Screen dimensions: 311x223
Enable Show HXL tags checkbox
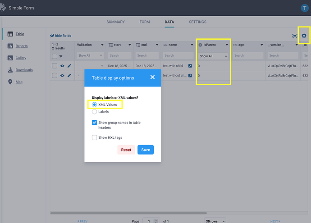pos(95,137)
